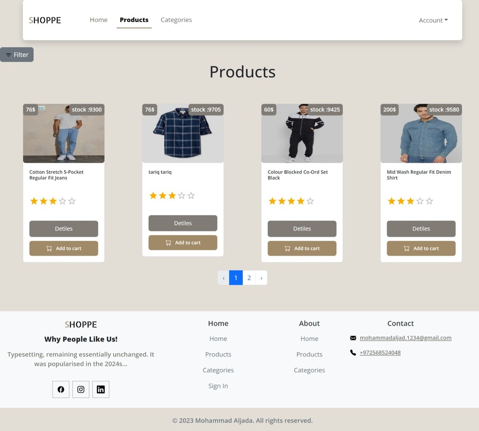479x431 pixels.
Task: Select page 1 in pagination
Action: tap(236, 278)
